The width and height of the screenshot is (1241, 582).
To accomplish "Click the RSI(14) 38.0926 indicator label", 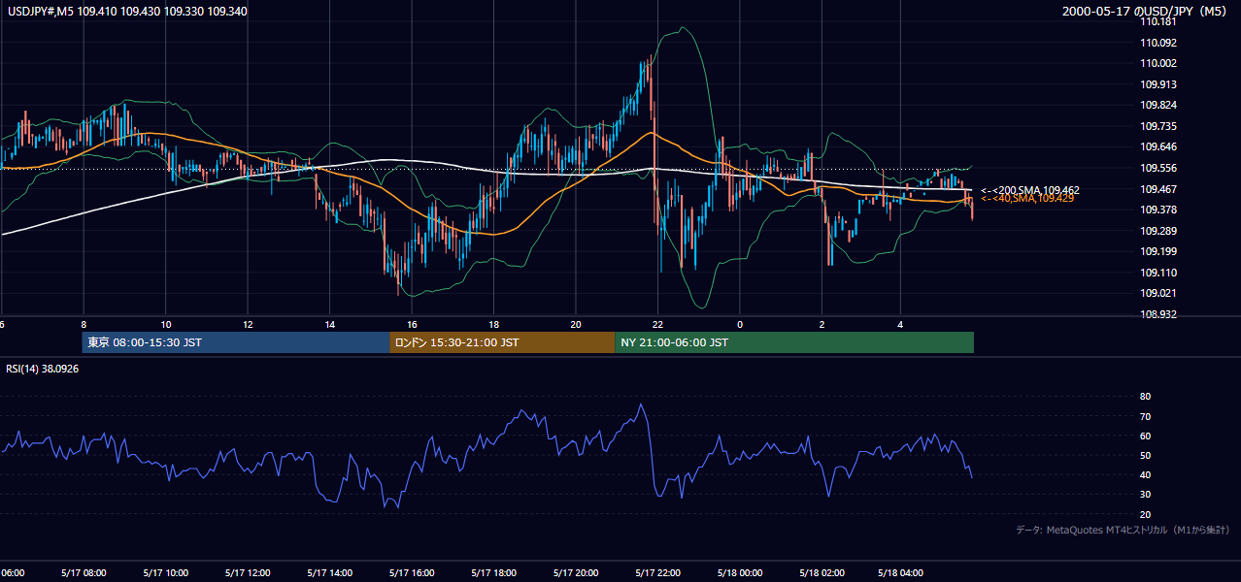I will (x=43, y=369).
